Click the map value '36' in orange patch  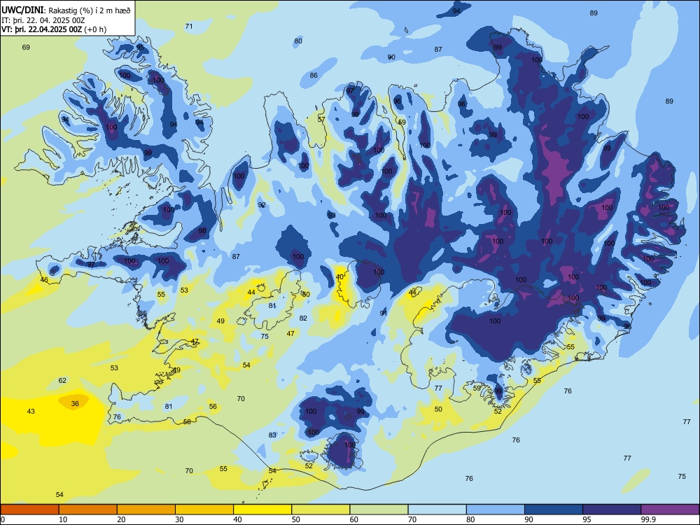(75, 404)
